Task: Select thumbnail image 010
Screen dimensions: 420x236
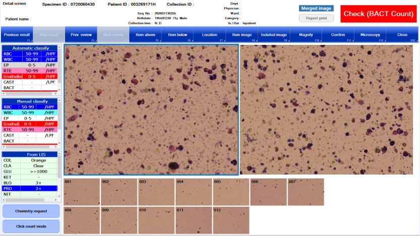Action: tap(156, 220)
